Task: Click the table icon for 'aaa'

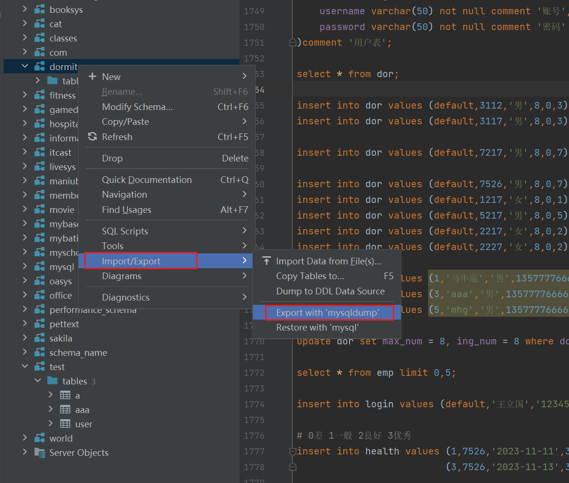Action: pos(65,410)
